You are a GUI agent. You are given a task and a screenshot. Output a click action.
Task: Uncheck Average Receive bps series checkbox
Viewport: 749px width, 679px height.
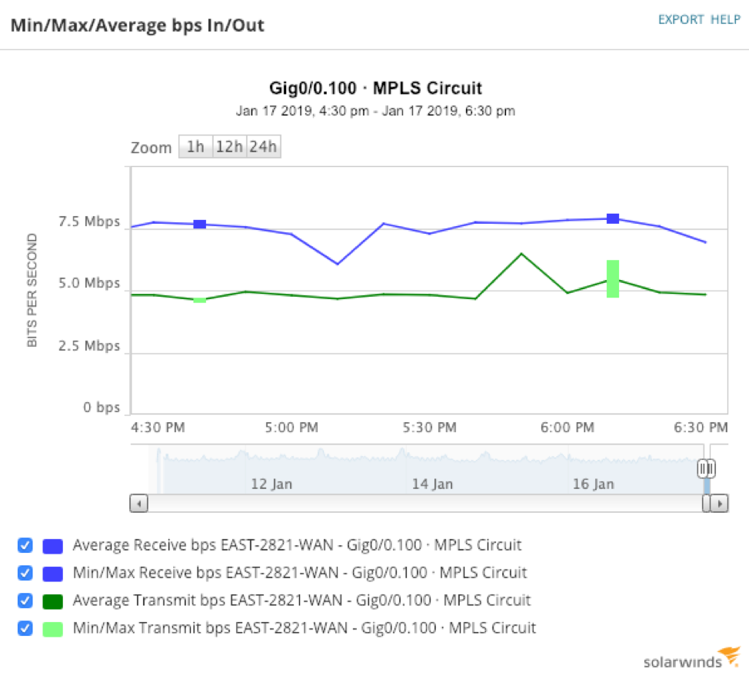[25, 545]
